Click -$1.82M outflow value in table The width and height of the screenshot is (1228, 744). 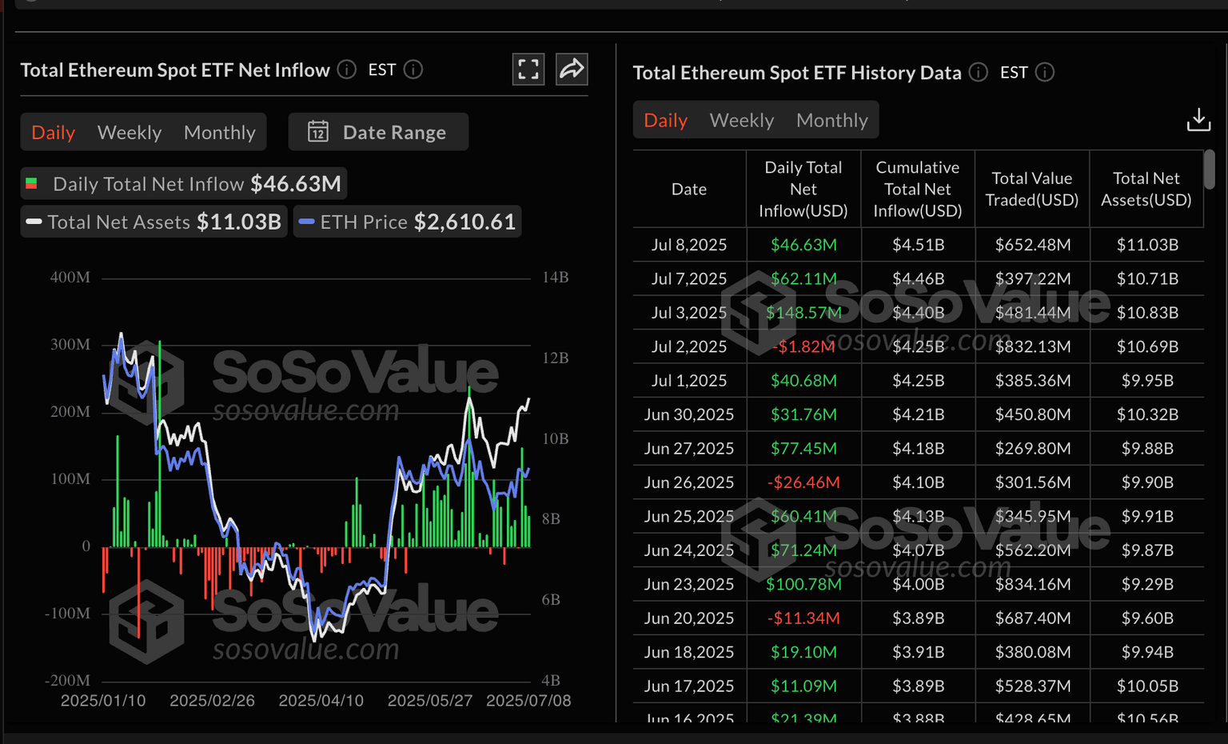[x=803, y=346]
